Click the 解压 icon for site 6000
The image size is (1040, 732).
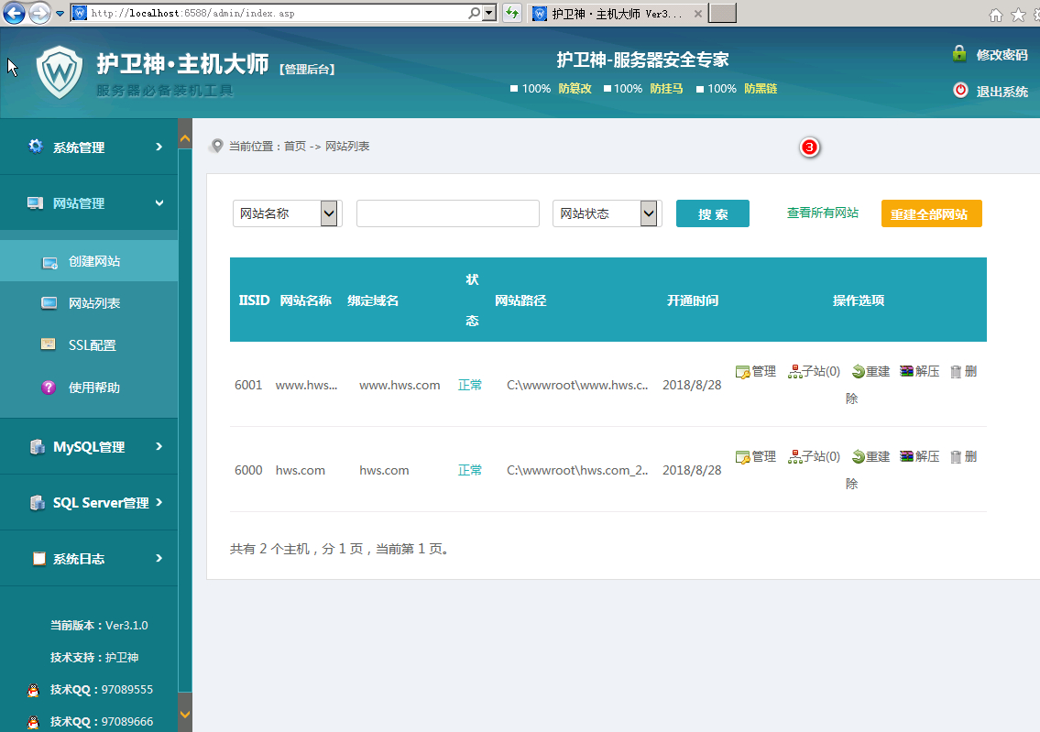pyautogui.click(x=907, y=457)
